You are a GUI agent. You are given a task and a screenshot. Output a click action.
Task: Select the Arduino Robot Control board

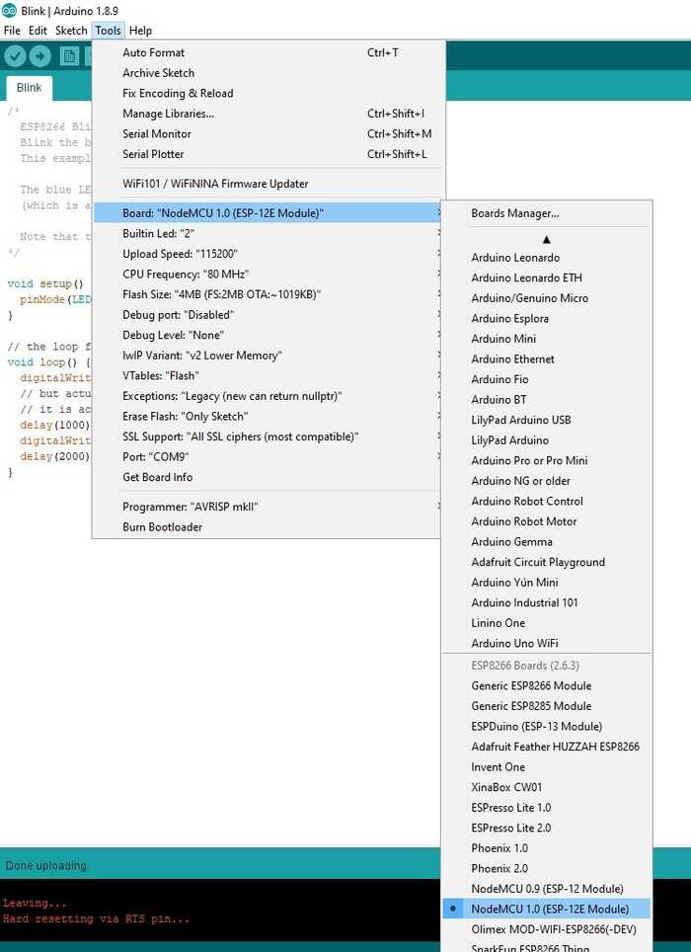coord(547,502)
